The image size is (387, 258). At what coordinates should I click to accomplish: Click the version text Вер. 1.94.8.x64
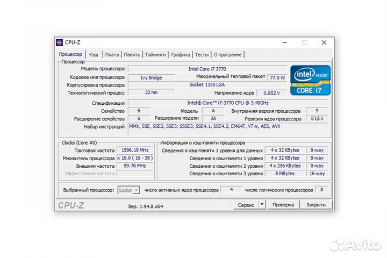(146, 206)
